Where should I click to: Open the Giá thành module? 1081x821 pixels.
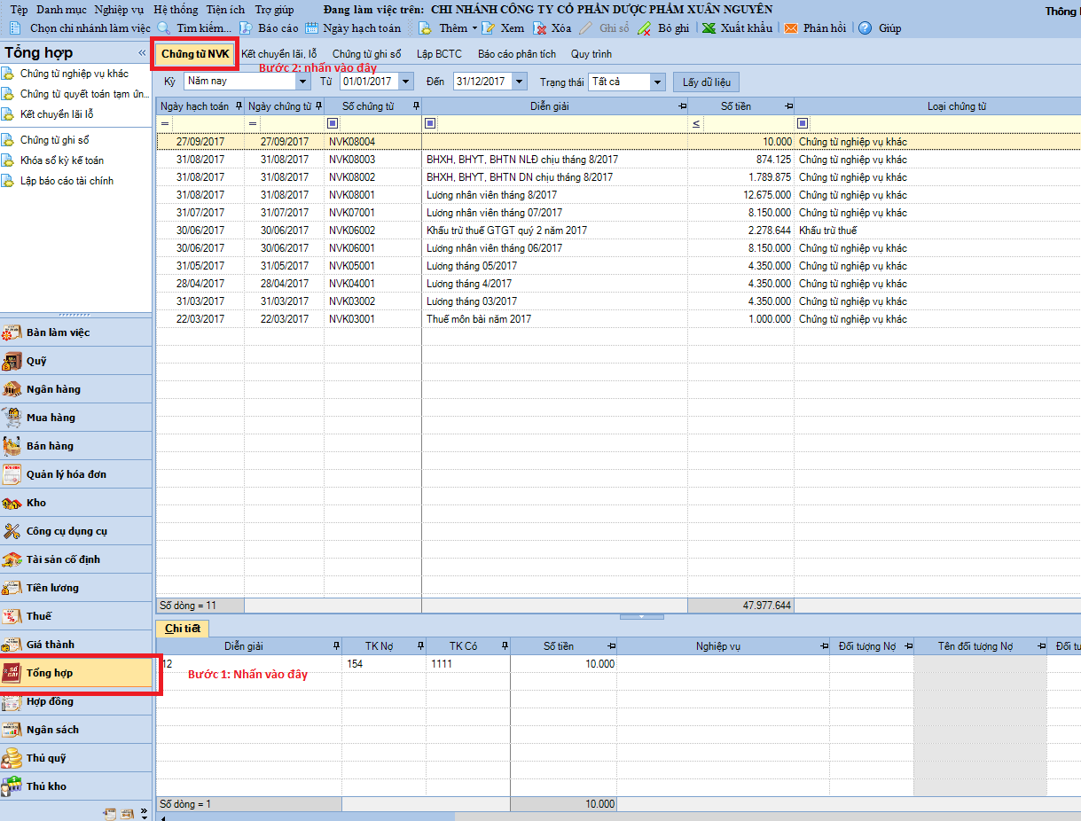[76, 645]
